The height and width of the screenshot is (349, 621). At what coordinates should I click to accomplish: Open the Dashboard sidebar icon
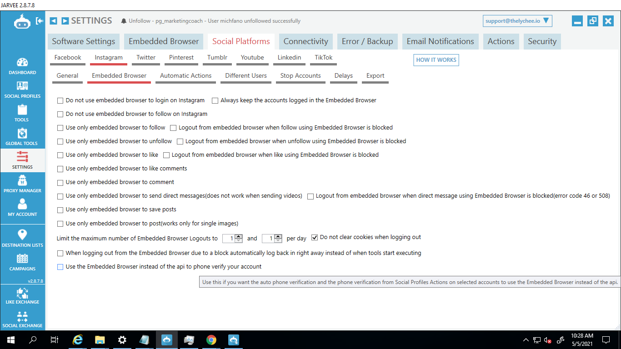(x=22, y=66)
